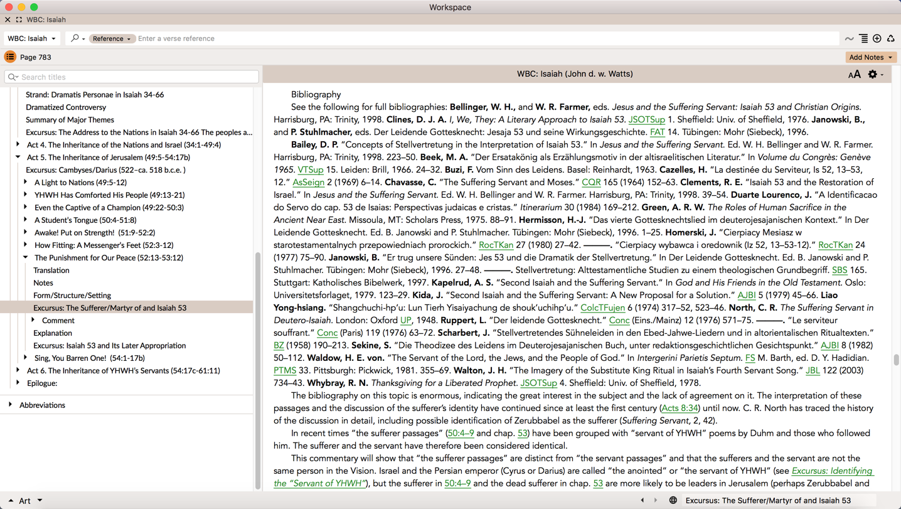Click the up triangle beside Art

(11, 501)
